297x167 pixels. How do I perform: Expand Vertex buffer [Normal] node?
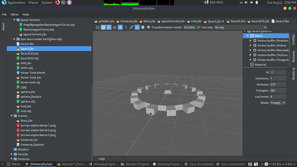click(250, 50)
